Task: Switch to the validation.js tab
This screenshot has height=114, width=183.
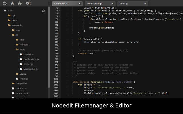Action: coord(67,4)
